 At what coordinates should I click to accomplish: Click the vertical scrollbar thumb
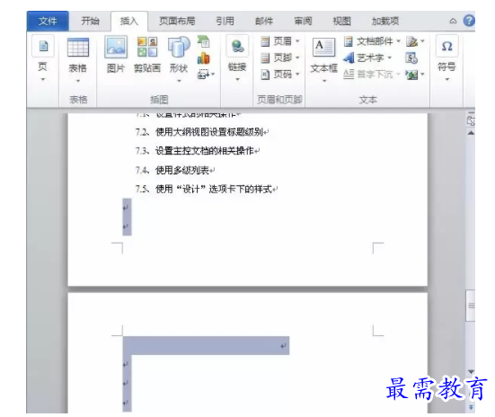[x=471, y=306]
